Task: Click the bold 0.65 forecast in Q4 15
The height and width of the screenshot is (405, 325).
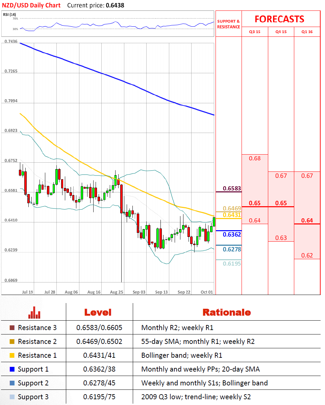Action: click(281, 203)
